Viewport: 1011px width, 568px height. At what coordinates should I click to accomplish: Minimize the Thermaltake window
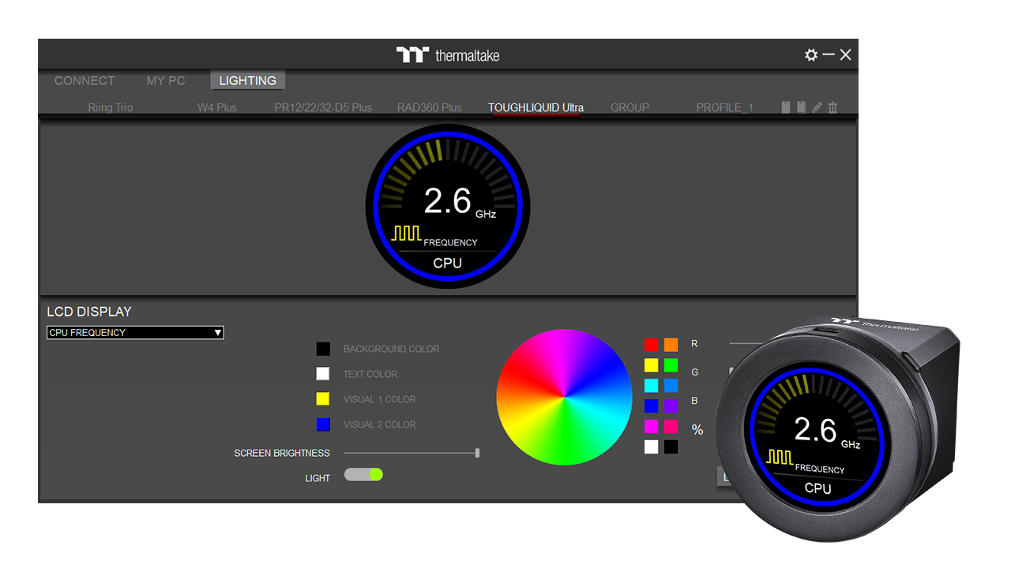point(829,54)
